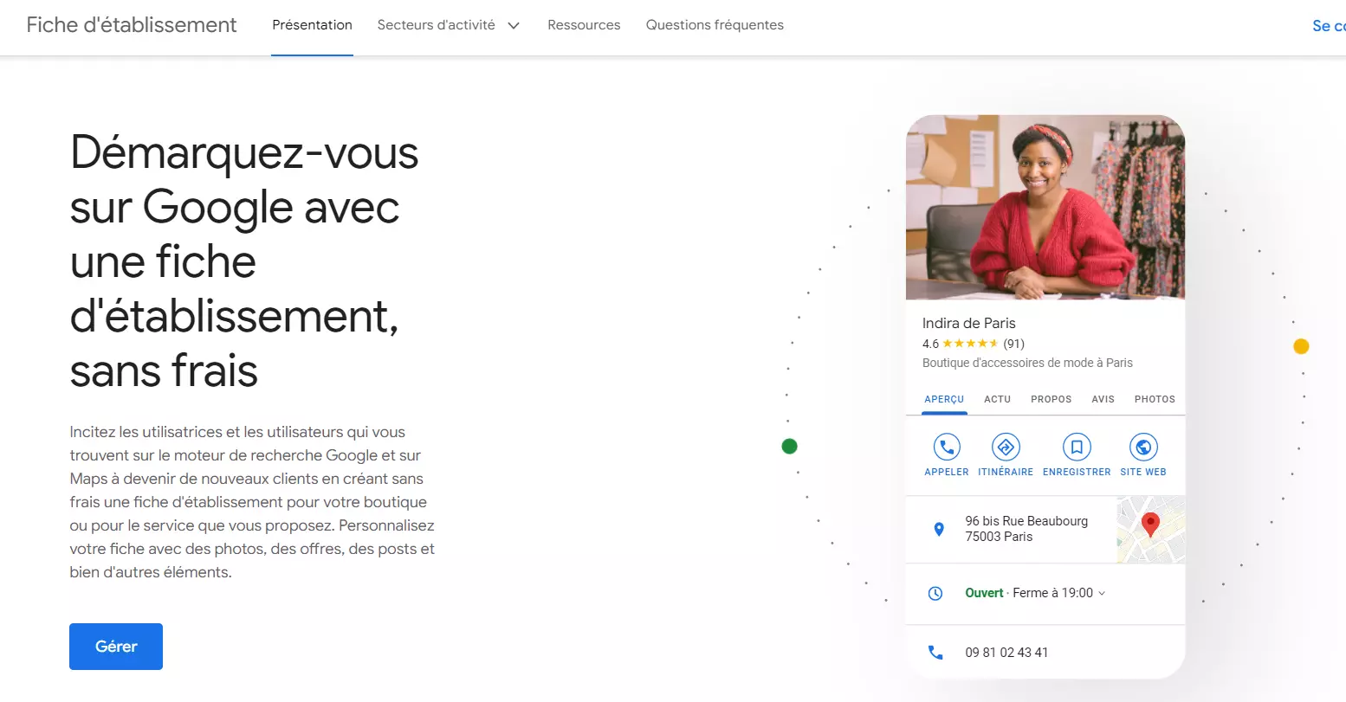Click the phone number 09 81 02 43 41
The width and height of the screenshot is (1346, 702).
pos(1006,653)
